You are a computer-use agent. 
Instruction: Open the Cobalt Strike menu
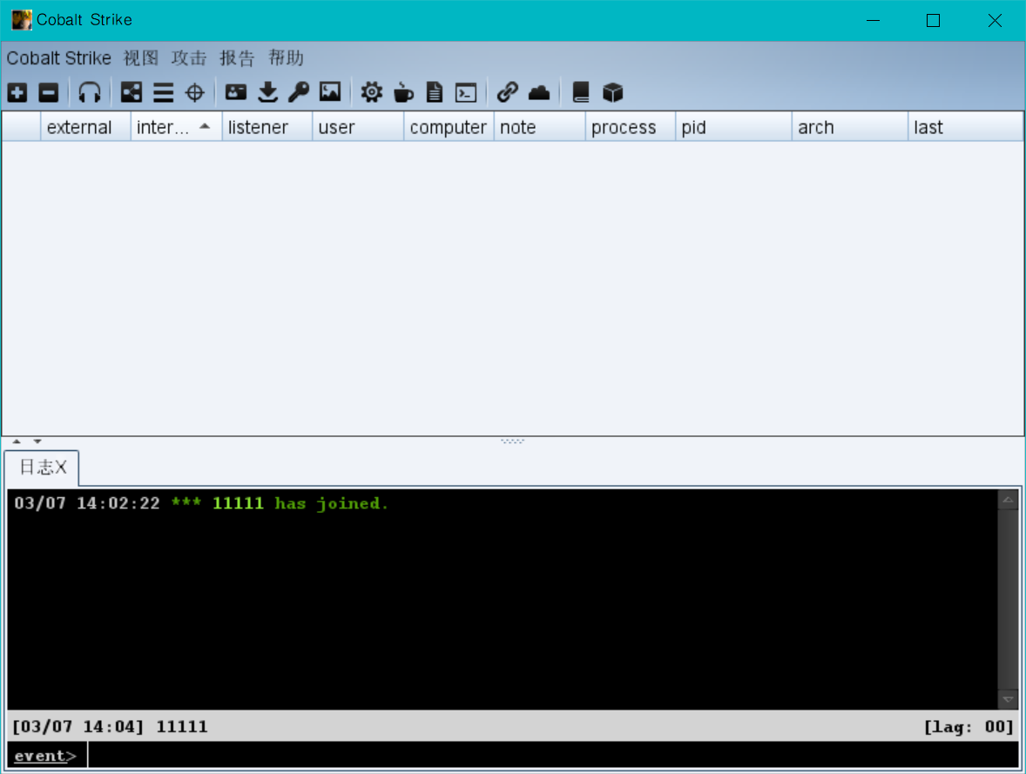tap(59, 58)
